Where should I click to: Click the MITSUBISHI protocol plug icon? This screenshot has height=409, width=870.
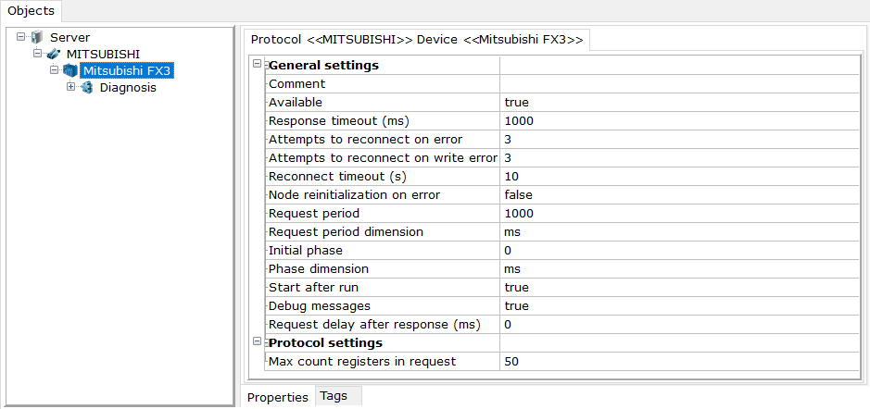click(54, 54)
